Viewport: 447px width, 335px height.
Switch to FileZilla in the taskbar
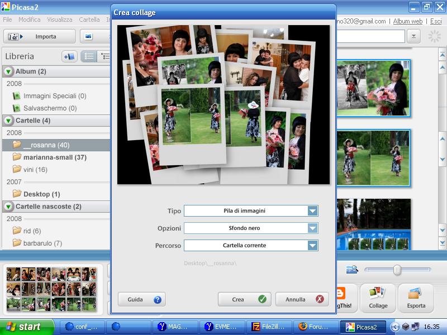[x=269, y=327]
